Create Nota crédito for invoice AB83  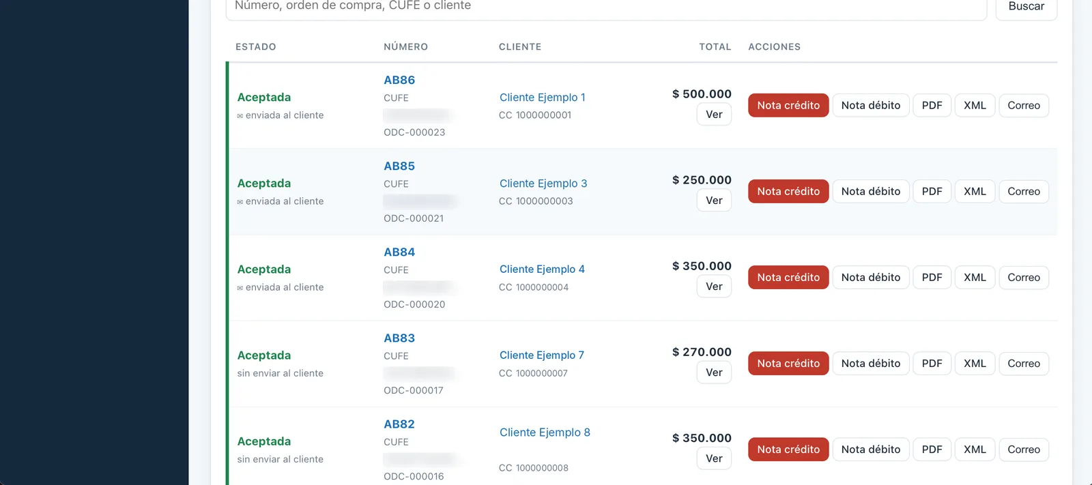pos(788,363)
